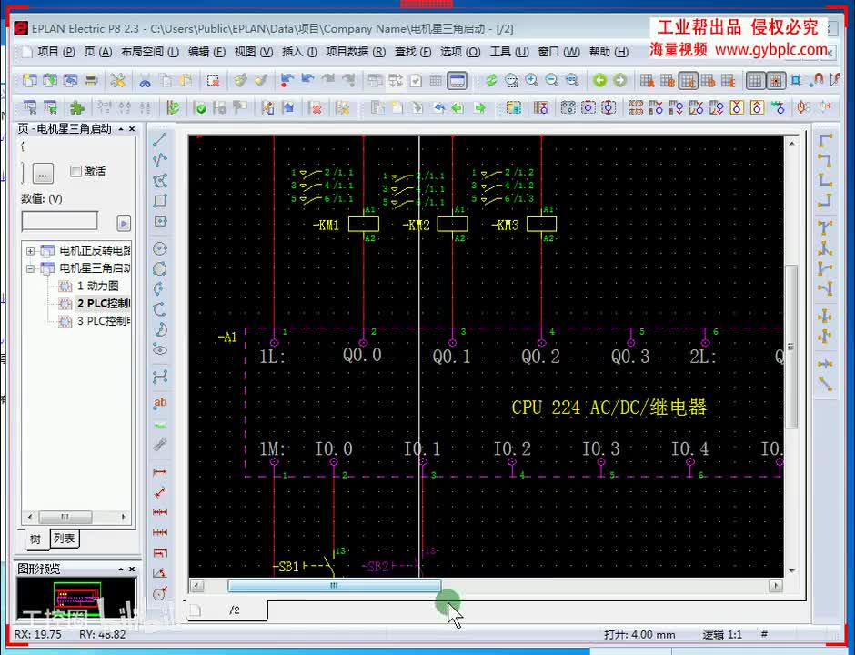
Task: Select the Rectangle drawing tool
Action: [160, 201]
